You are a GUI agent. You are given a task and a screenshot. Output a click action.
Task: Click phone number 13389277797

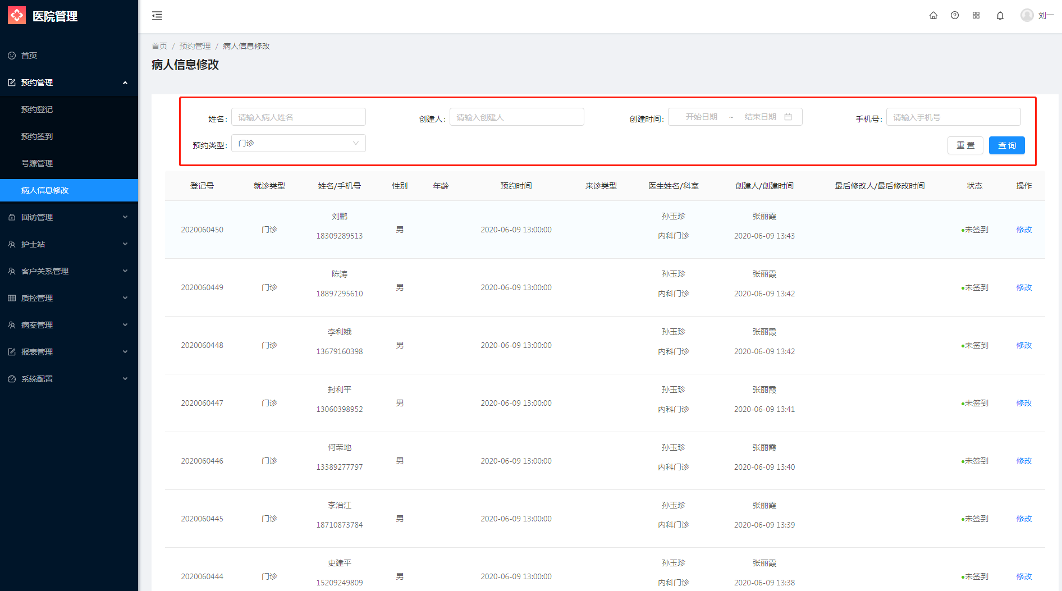click(340, 467)
